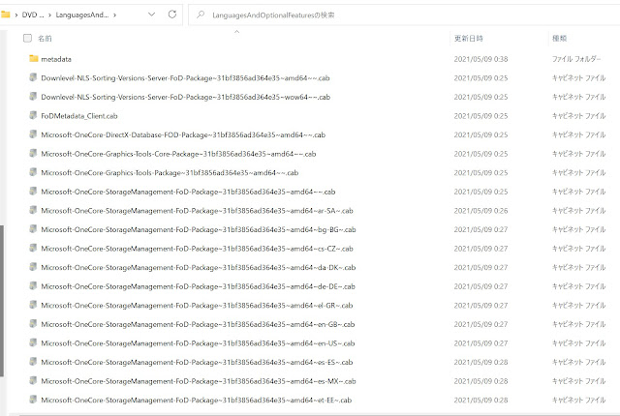This screenshot has width=620, height=416.
Task: Click date 2021/05/09 0:28 of et-EE row
Action: coord(480,401)
